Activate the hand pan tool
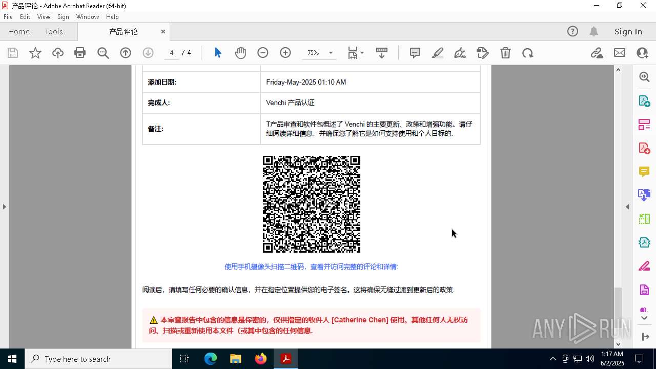 240,53
